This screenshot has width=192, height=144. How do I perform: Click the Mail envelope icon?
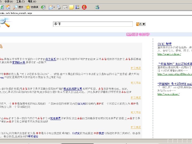(x=51, y=7)
